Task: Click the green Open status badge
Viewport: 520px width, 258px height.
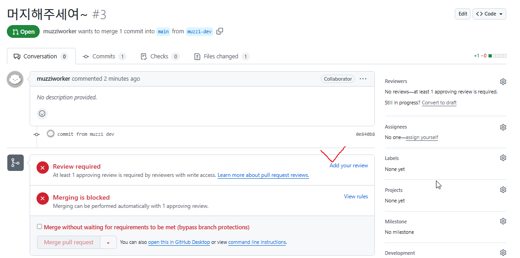Action: pos(23,31)
